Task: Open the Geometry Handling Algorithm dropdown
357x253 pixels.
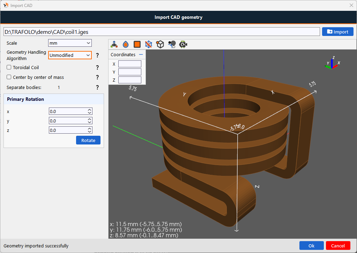Action: 70,55
